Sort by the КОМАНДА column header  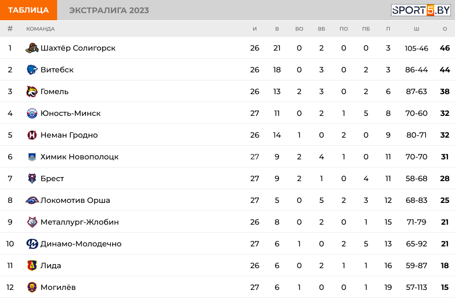(x=40, y=29)
